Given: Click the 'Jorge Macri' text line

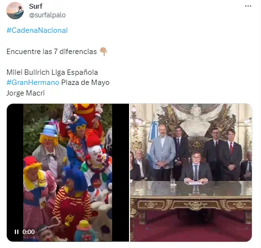Looking at the screenshot, I should [x=26, y=93].
